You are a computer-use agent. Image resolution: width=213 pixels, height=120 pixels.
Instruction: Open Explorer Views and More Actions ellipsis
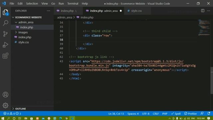tap(48, 11)
